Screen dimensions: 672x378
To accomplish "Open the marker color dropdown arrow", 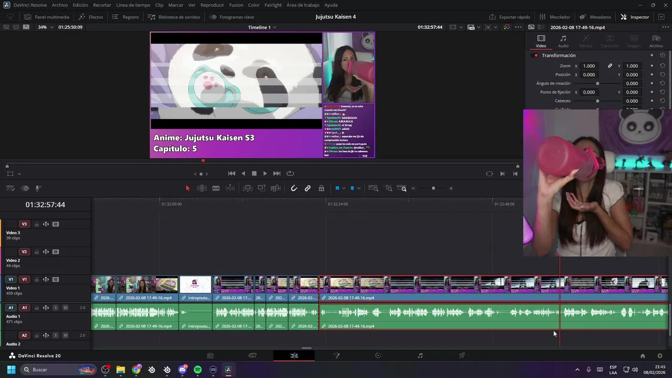I will point(359,188).
